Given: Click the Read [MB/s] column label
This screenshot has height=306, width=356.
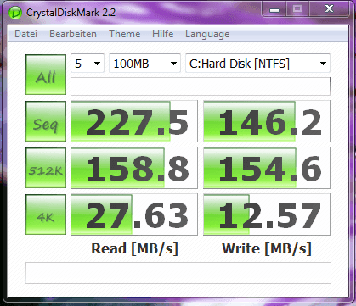Looking at the screenshot, I should 134,249.
